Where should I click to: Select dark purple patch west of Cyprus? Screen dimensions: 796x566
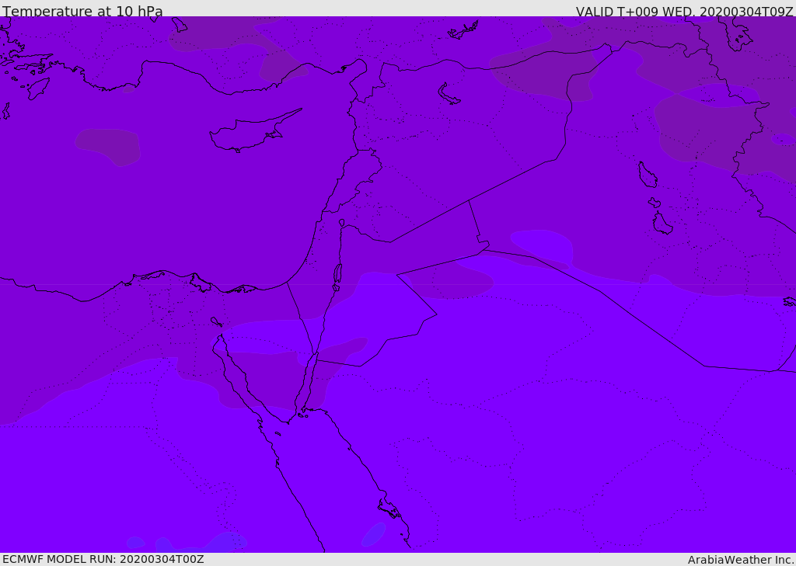[109, 145]
